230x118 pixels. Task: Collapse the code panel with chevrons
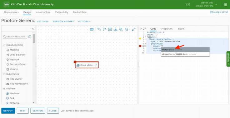coord(141,29)
